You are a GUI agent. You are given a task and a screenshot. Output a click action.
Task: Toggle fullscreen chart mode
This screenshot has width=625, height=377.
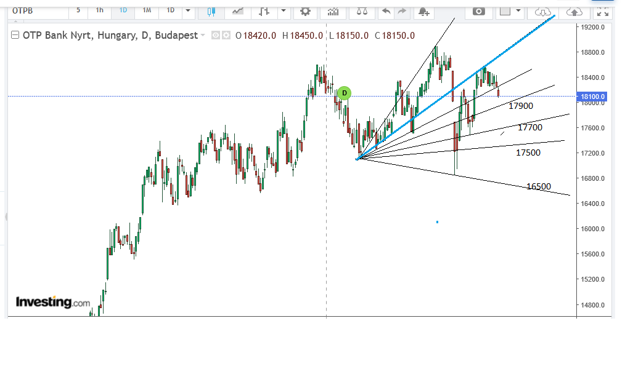[x=603, y=12]
